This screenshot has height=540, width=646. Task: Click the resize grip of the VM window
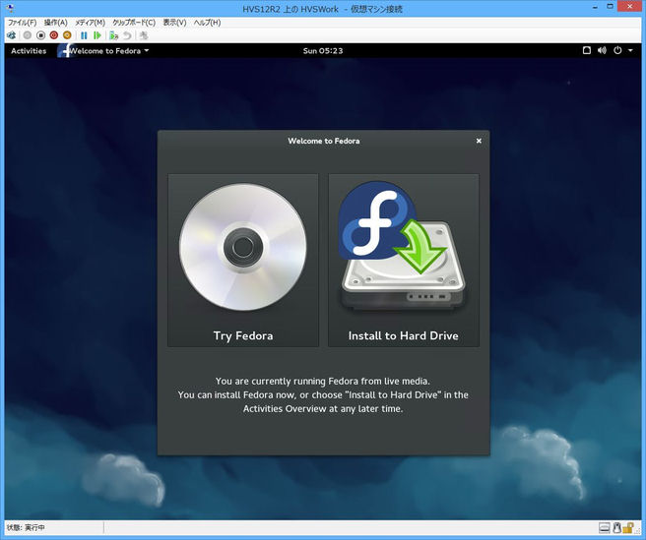click(638, 530)
